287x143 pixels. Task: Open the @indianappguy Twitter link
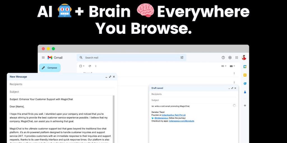(x=161, y=118)
